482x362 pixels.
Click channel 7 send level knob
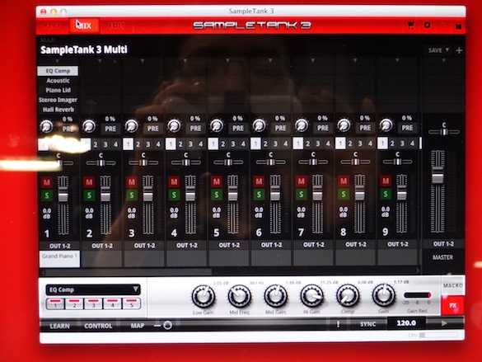tap(302, 125)
